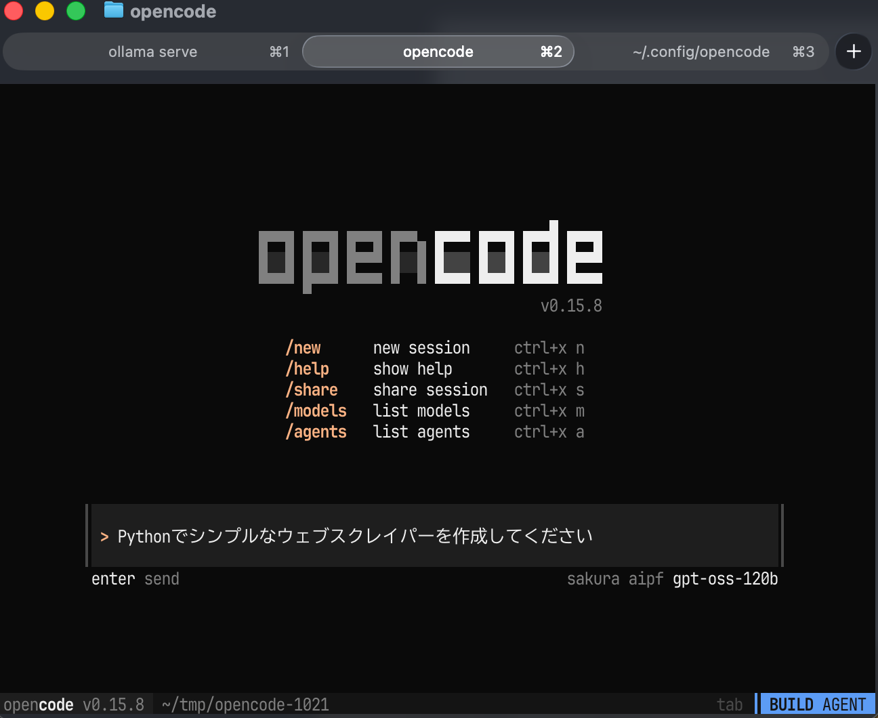Focus the prompt input with Python request

click(x=434, y=536)
